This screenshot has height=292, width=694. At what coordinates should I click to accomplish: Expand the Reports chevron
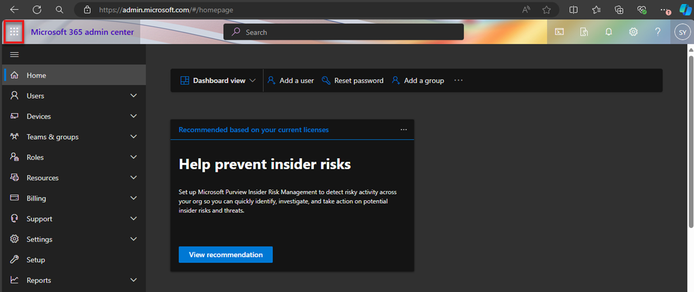pyautogui.click(x=134, y=280)
